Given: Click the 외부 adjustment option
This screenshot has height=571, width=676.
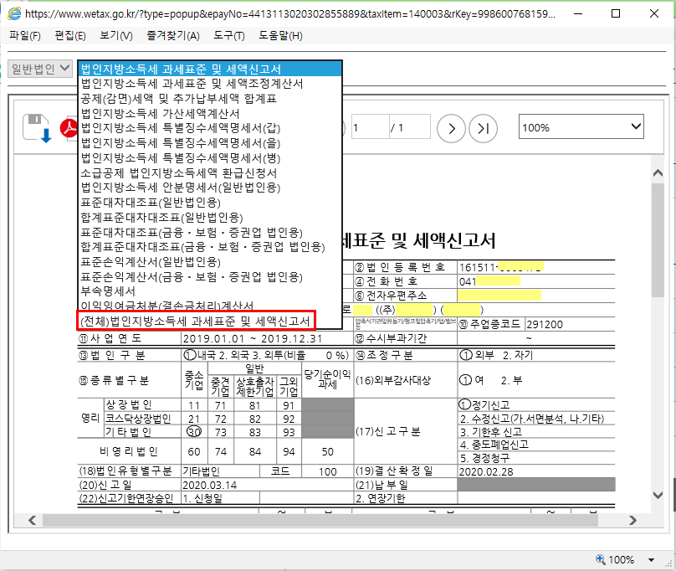Looking at the screenshot, I should click(x=477, y=355).
